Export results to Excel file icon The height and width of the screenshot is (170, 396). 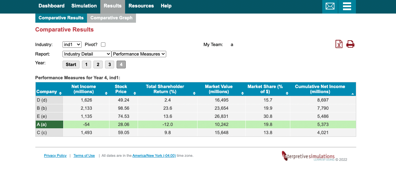click(x=339, y=44)
